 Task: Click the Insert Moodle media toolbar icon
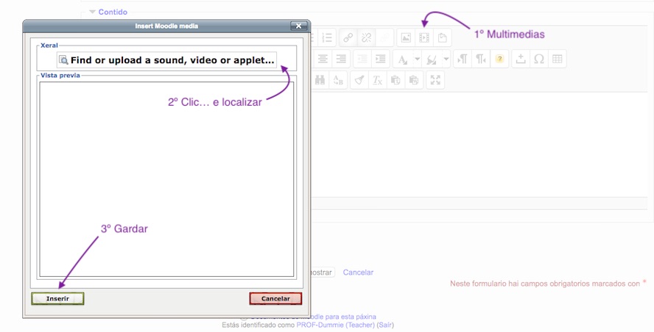(x=423, y=38)
